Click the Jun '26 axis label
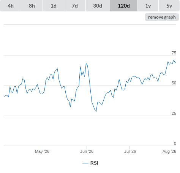Image resolution: width=180 pixels, height=173 pixels. coord(87,151)
